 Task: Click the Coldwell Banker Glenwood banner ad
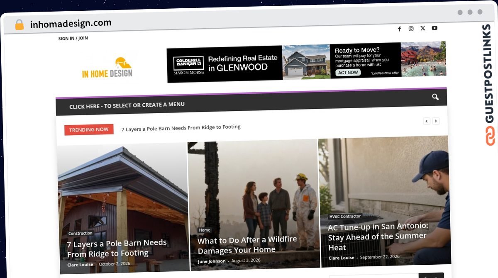[307, 62]
